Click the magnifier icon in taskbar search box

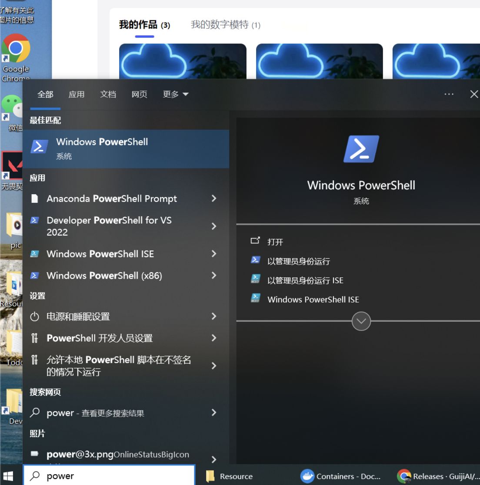point(35,476)
